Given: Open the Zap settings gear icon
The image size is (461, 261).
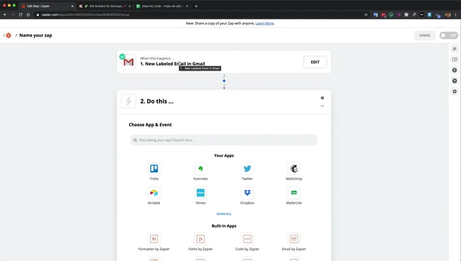Looking at the screenshot, I should click(x=454, y=91).
